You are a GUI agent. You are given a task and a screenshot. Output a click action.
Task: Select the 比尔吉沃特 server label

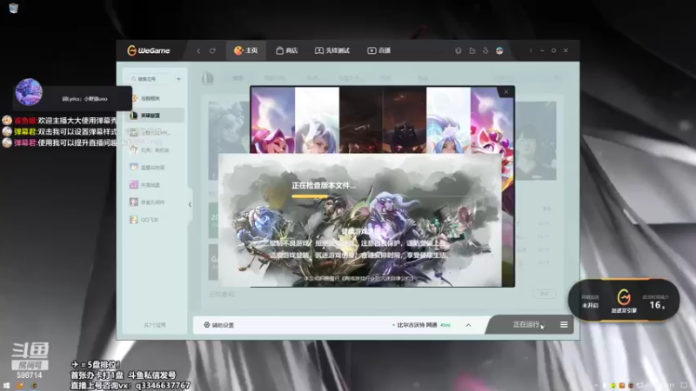point(417,325)
